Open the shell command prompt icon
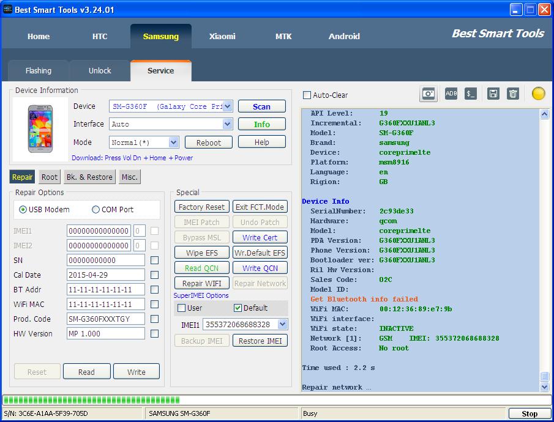The width and height of the screenshot is (554, 422). [470, 94]
